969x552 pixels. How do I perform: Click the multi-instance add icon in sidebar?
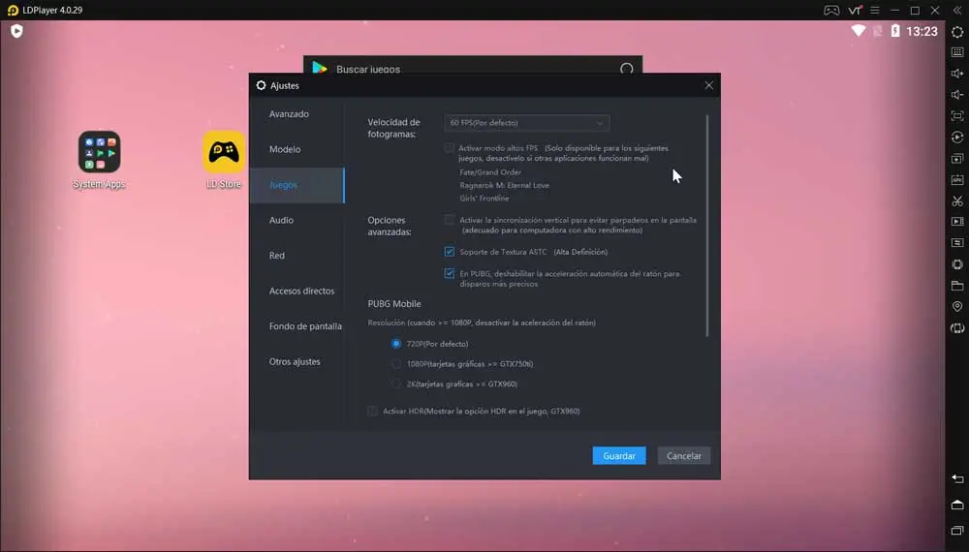pyautogui.click(x=957, y=158)
